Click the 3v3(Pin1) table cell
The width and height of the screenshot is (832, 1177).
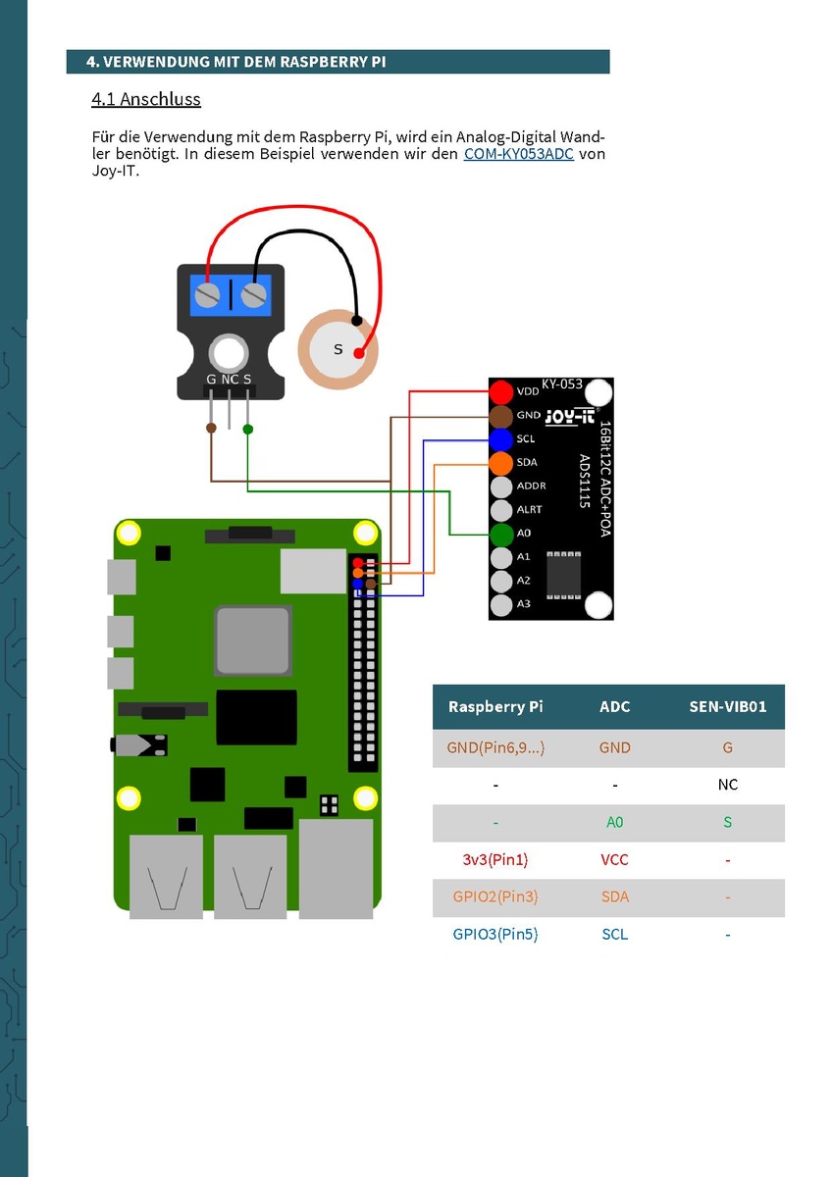(495, 860)
